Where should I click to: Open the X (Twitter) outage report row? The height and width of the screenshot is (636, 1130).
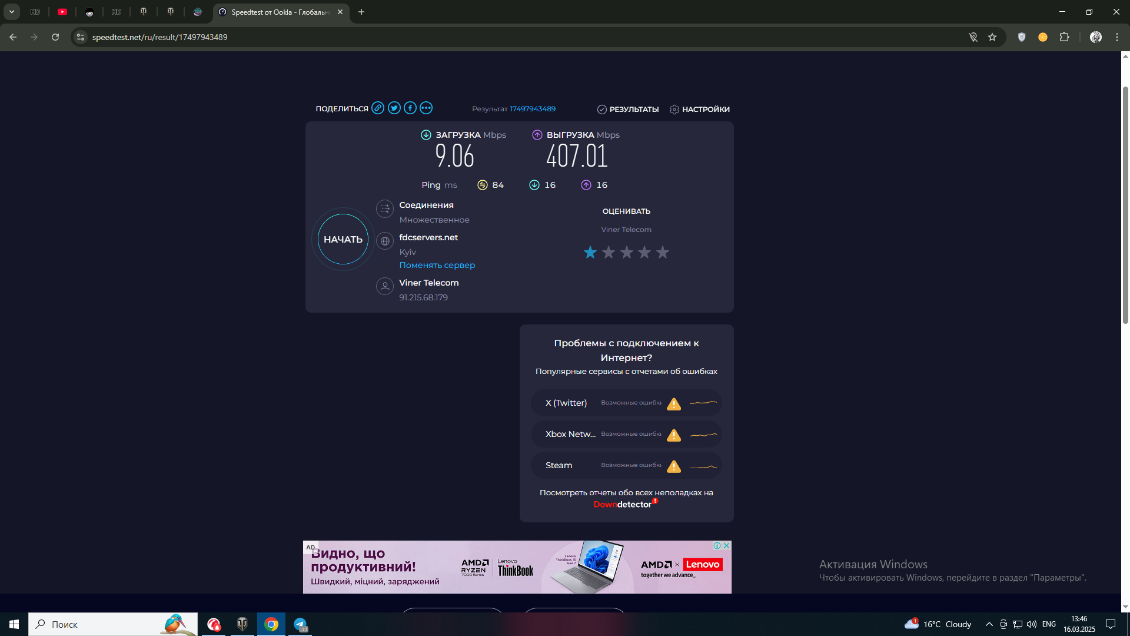point(626,403)
